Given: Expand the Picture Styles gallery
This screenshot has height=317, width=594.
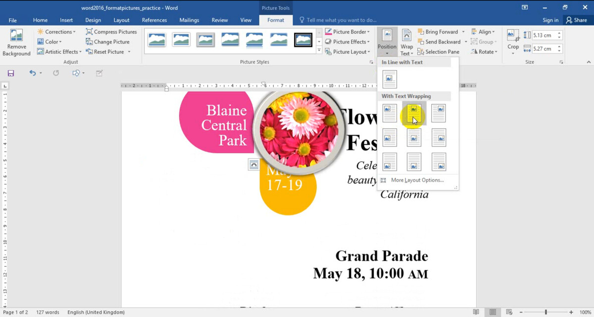Looking at the screenshot, I should pos(319,50).
